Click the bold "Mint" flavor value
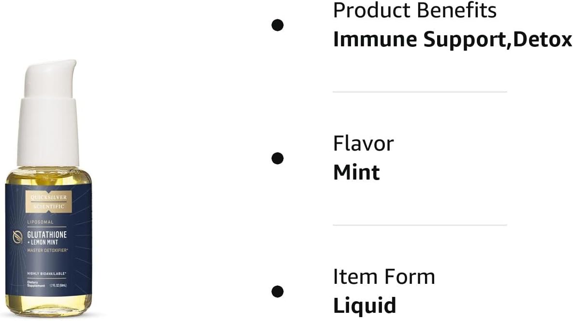The height and width of the screenshot is (321, 573). coord(356,172)
